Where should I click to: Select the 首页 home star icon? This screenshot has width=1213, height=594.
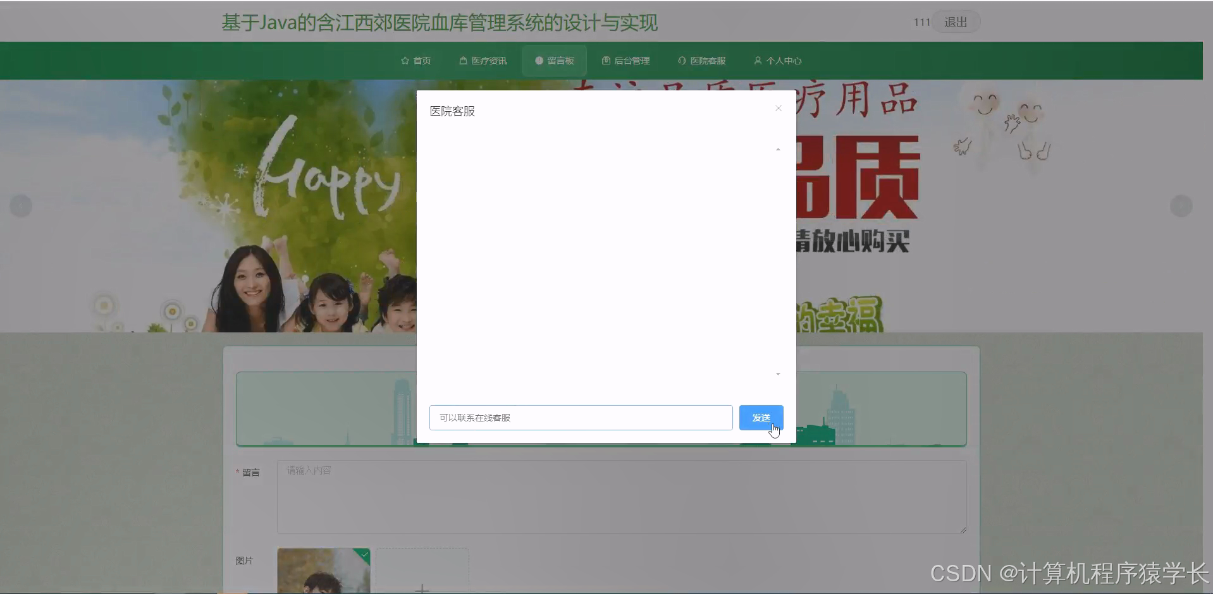(x=405, y=60)
